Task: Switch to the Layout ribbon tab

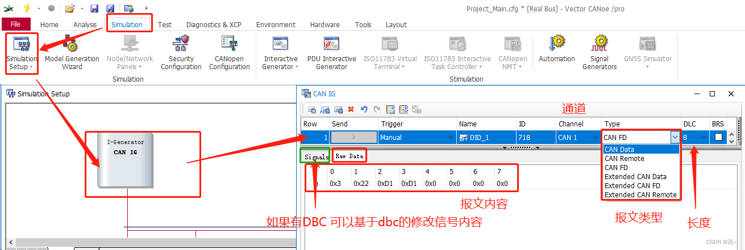Action: [396, 24]
